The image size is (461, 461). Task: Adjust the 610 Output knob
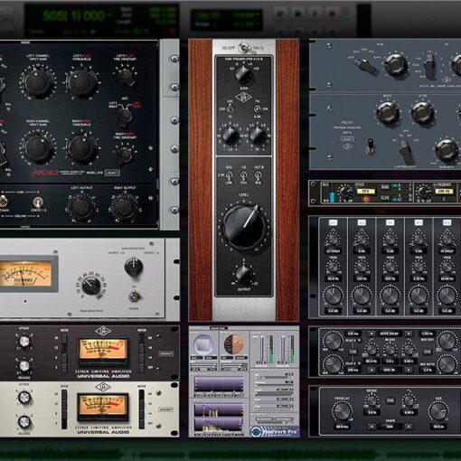click(243, 274)
